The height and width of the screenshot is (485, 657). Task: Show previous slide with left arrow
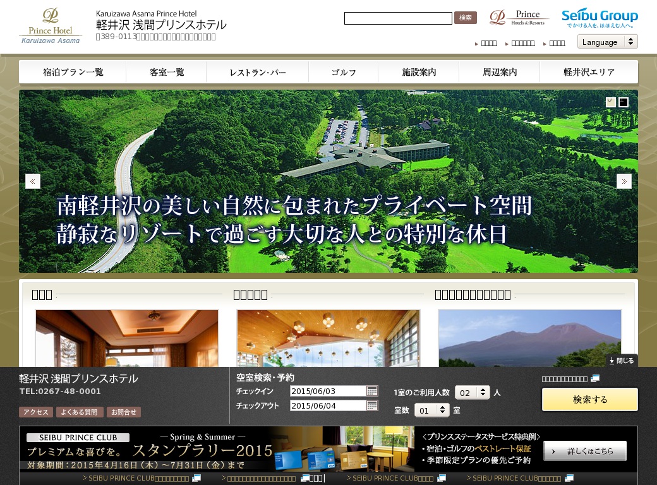33,181
